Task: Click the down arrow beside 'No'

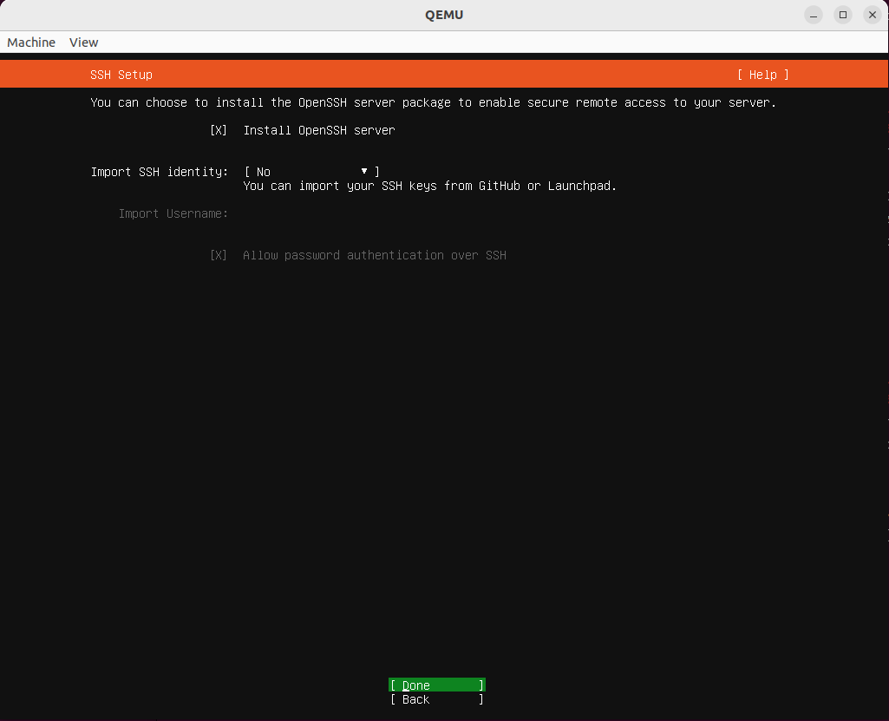Action: click(364, 172)
